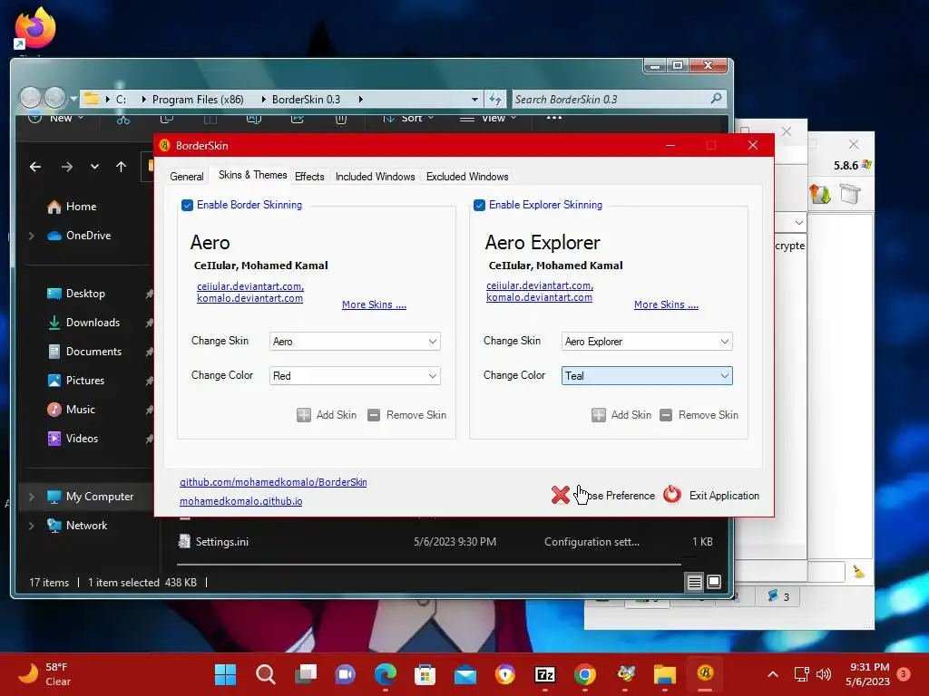Click the BorderSkin taskbar icon
The width and height of the screenshot is (929, 696).
coord(704,673)
